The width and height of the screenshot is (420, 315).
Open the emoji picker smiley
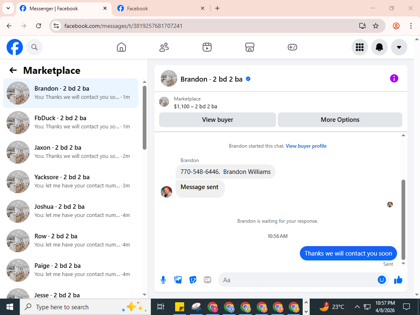click(382, 280)
